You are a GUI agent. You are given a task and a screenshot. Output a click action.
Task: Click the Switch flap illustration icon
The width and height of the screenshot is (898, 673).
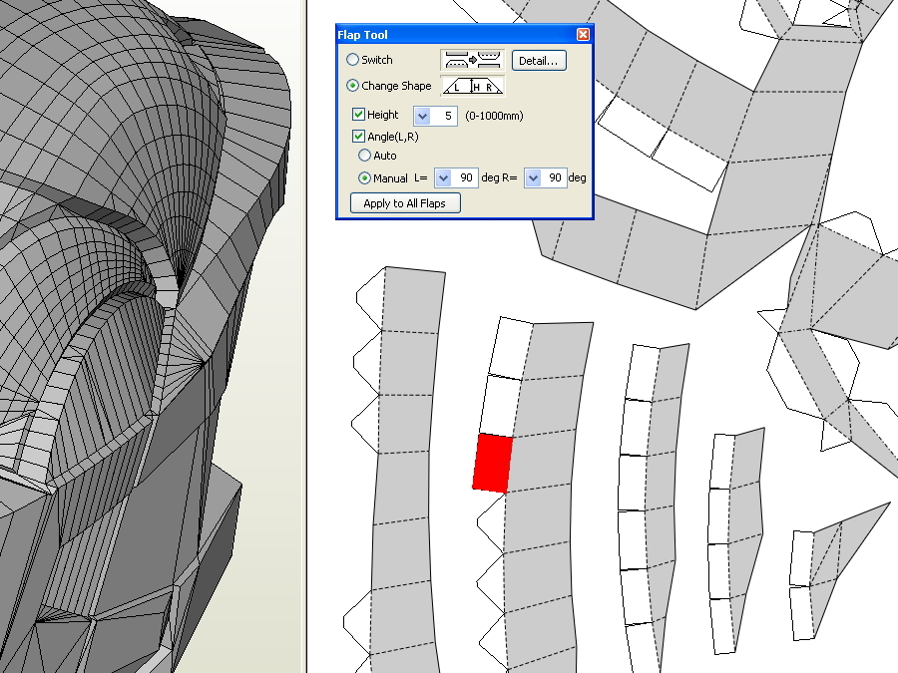coord(473,60)
